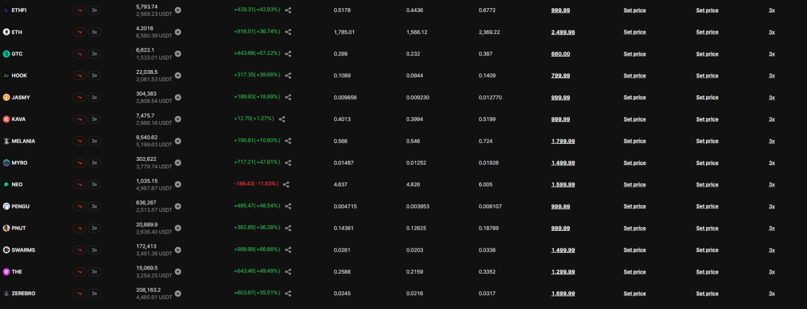Screen dimensions: 807x309
Task: Click the plus icon in JASMY row
Action: click(178, 97)
